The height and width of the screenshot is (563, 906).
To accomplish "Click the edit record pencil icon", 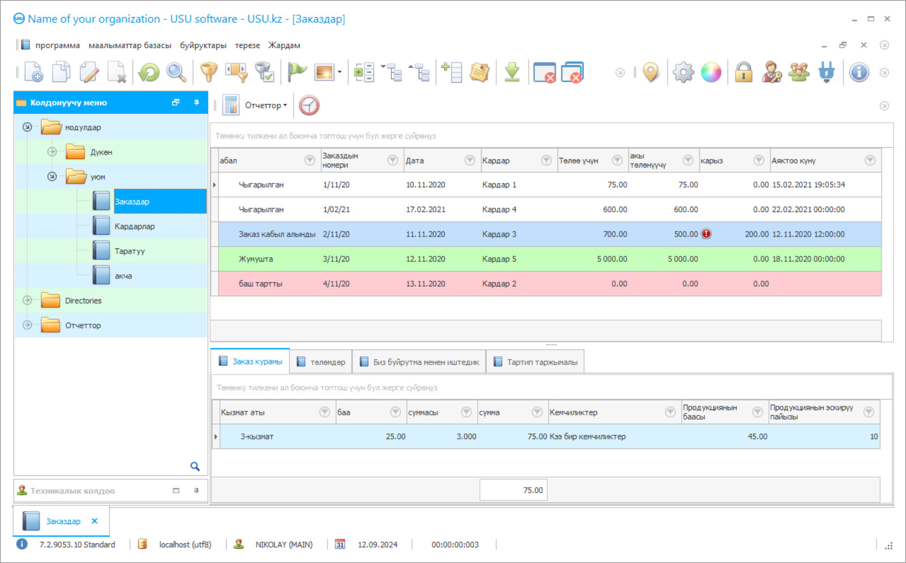I will click(89, 72).
